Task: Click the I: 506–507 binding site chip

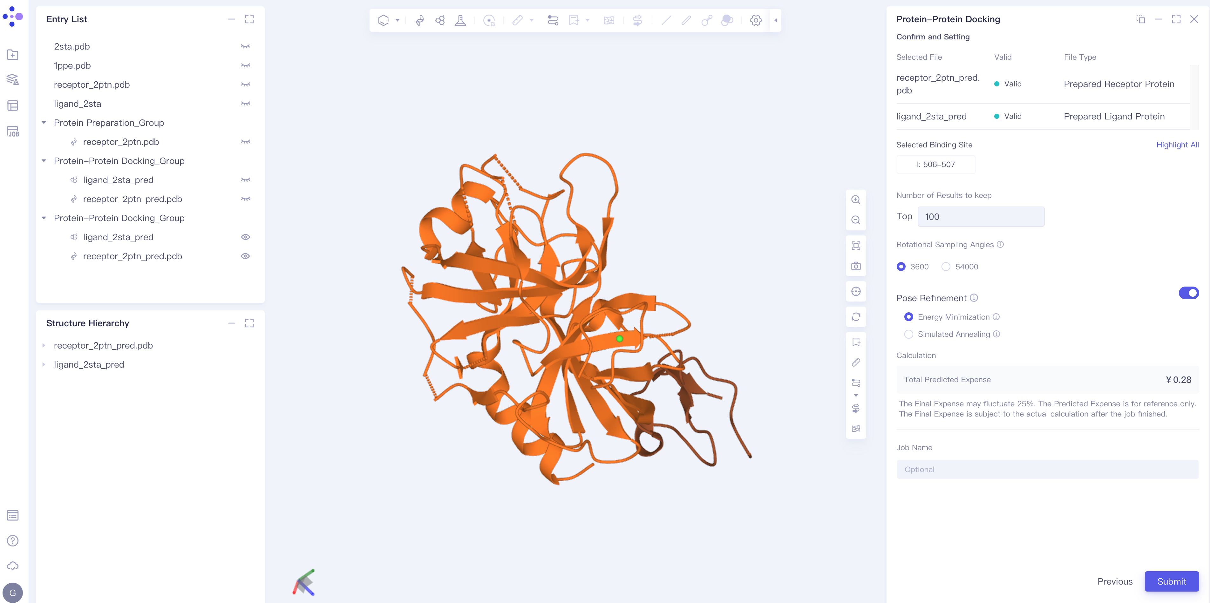Action: click(936, 164)
